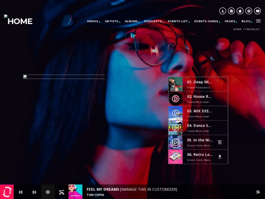Click the pink play/loading button in player bar

pyautogui.click(x=7, y=192)
